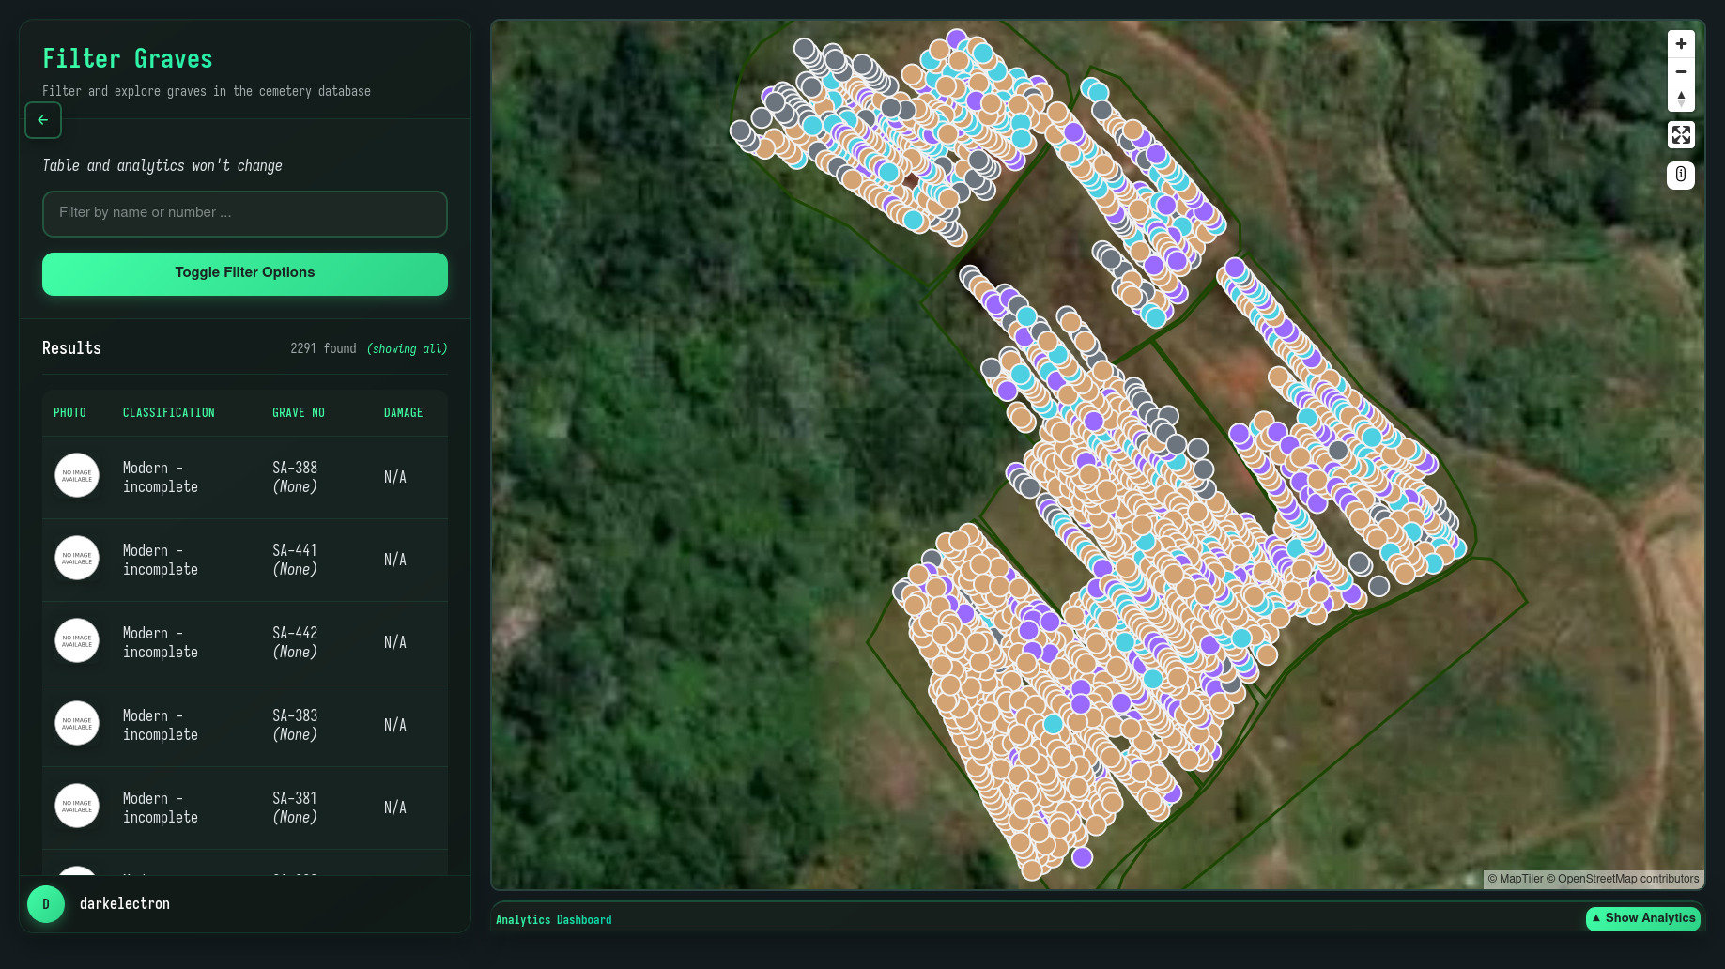
Task: Open the map attribution info icon
Action: pos(1681,175)
